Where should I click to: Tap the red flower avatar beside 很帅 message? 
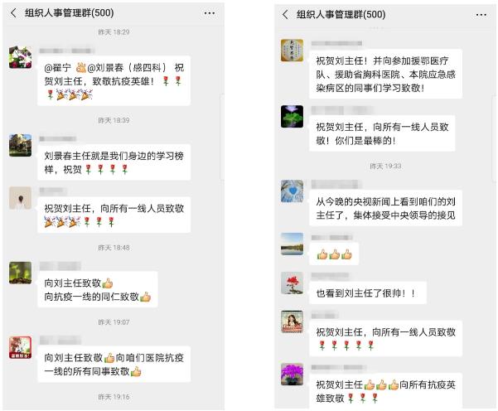pos(293,283)
